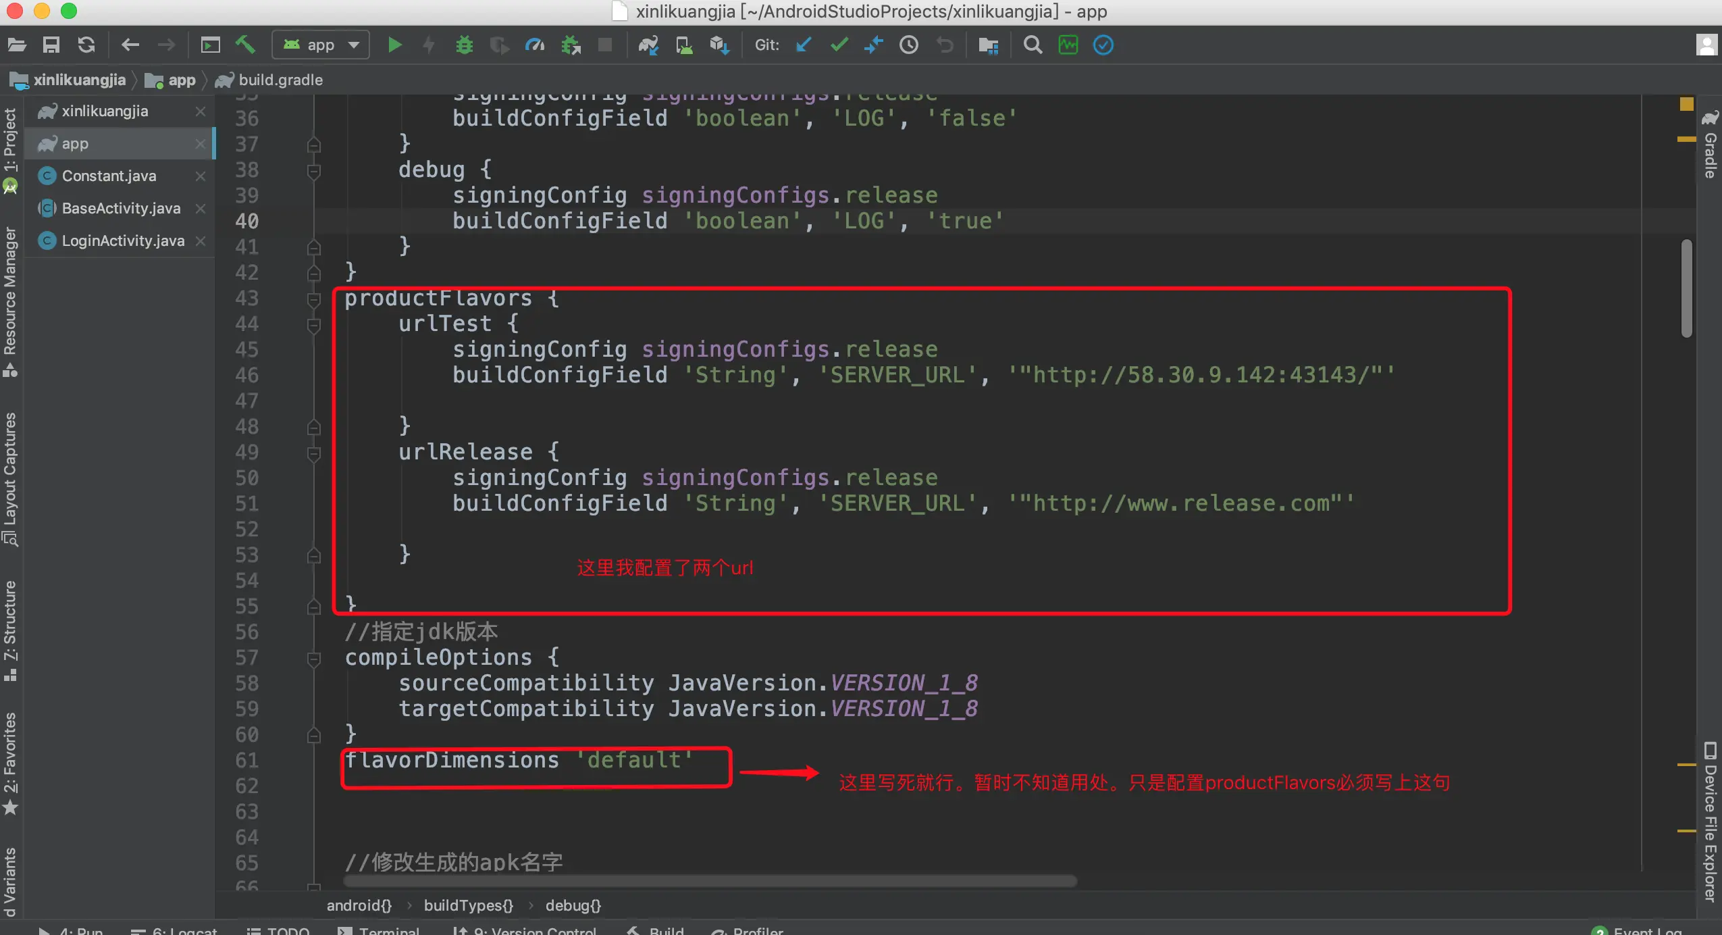This screenshot has width=1722, height=935.
Task: Close the BaseActivity.java tab
Action: click(x=201, y=209)
